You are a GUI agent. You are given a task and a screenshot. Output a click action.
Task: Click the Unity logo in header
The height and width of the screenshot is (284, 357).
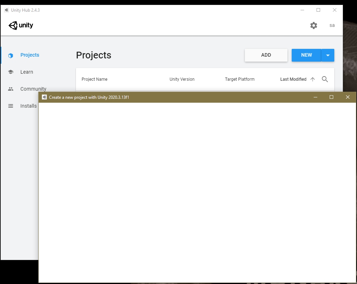21,25
